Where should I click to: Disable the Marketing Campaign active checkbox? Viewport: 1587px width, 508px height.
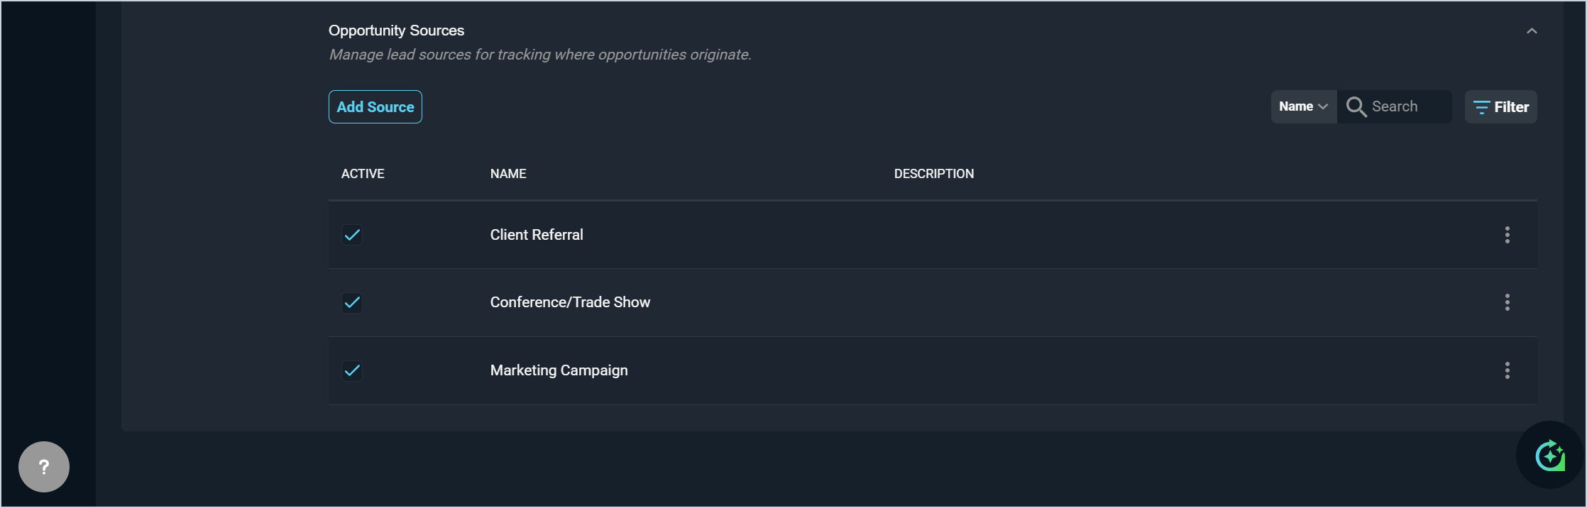(x=352, y=370)
